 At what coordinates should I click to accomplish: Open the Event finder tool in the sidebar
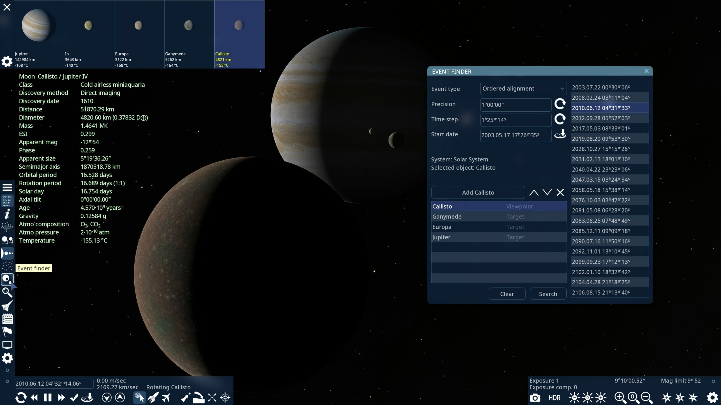pos(7,279)
